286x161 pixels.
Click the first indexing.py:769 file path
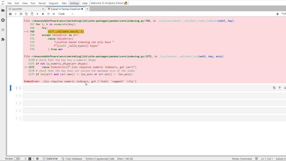pos(91,21)
